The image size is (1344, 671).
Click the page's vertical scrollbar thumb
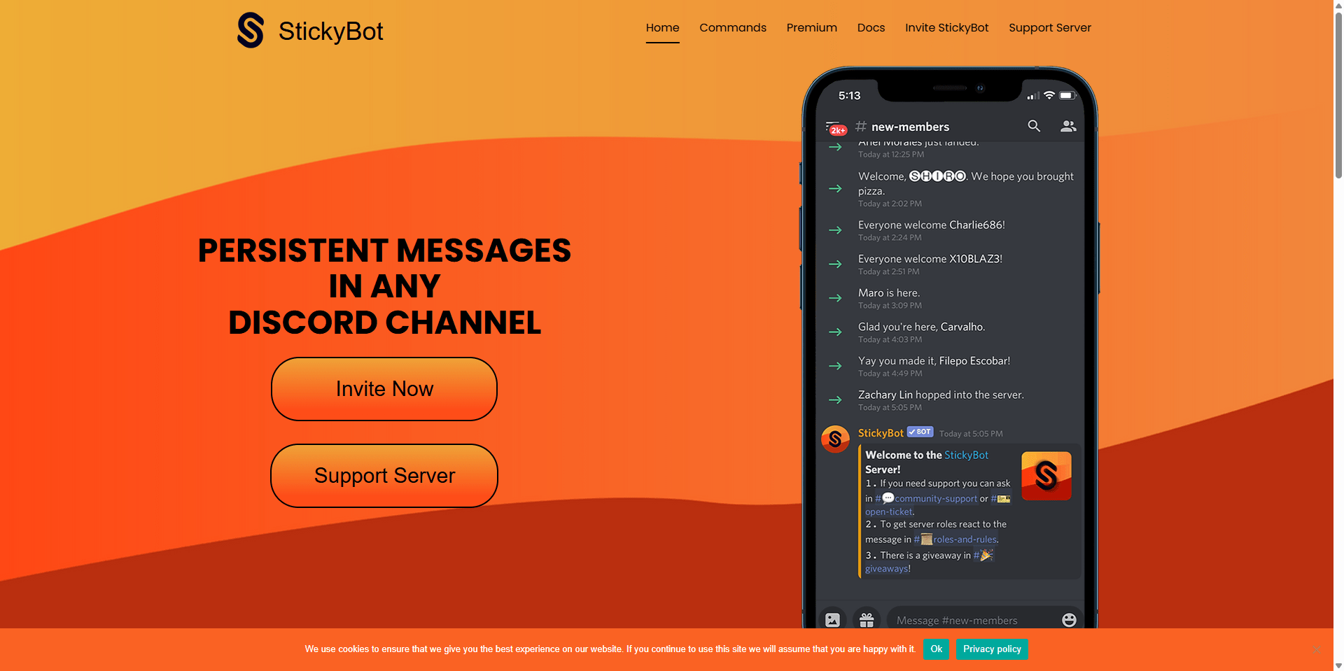click(x=1338, y=91)
